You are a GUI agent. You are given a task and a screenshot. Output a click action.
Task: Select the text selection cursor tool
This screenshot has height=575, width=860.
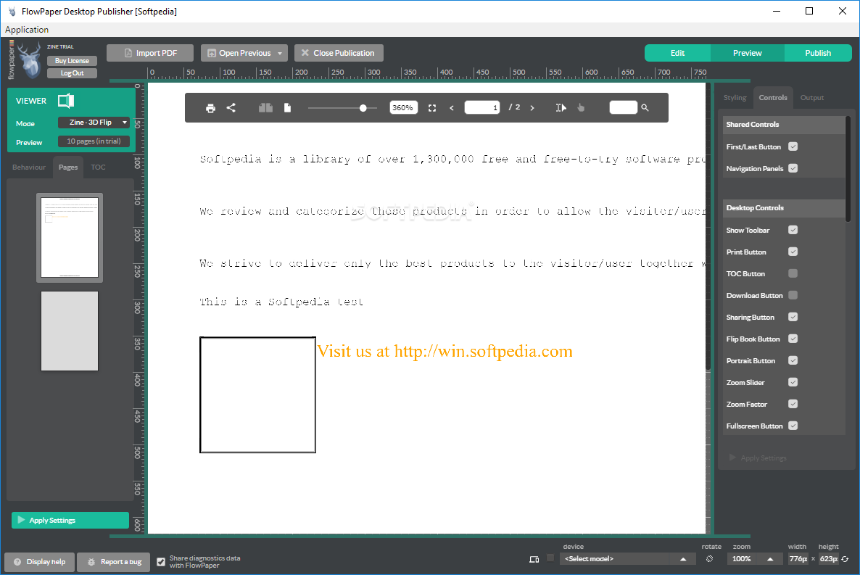(561, 107)
